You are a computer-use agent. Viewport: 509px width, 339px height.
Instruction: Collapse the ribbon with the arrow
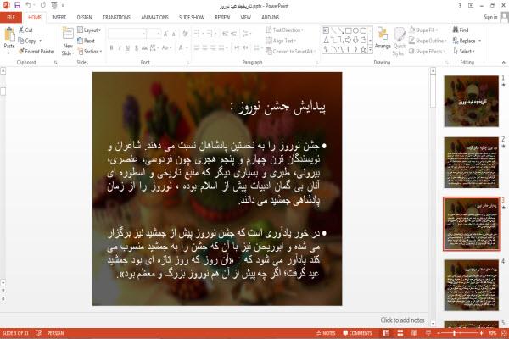[x=503, y=62]
